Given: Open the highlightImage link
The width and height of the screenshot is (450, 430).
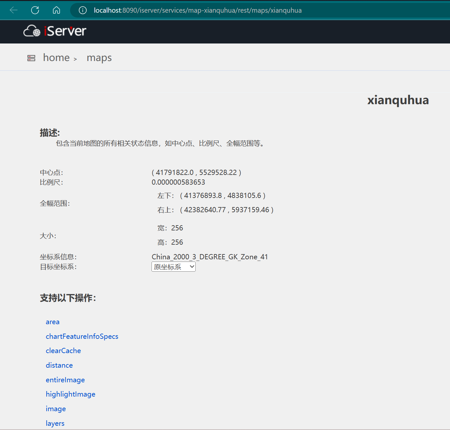Looking at the screenshot, I should (x=70, y=394).
